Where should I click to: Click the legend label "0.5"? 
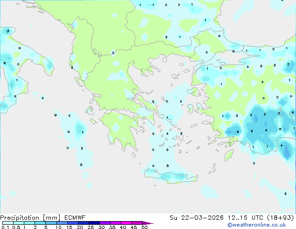point(16,227)
